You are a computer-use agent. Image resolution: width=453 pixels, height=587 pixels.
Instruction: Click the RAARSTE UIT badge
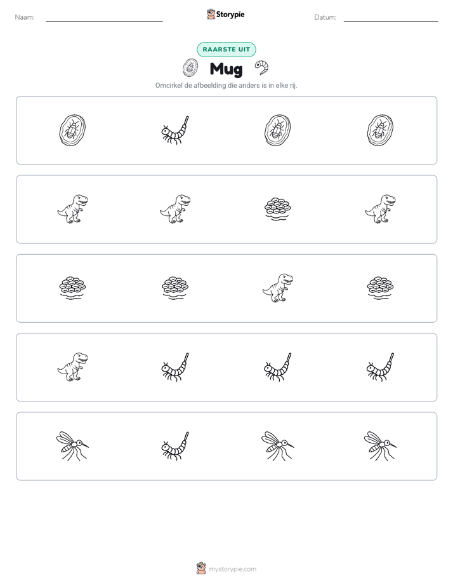point(226,50)
